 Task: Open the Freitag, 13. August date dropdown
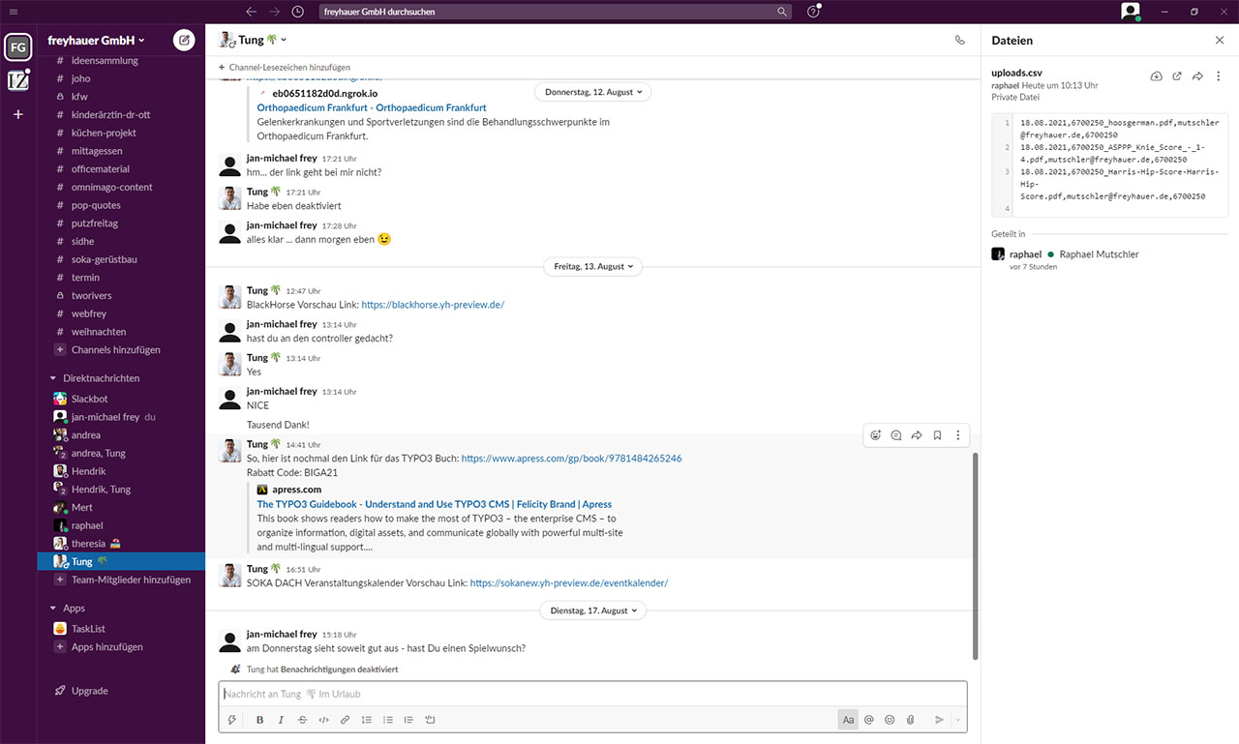(x=594, y=266)
